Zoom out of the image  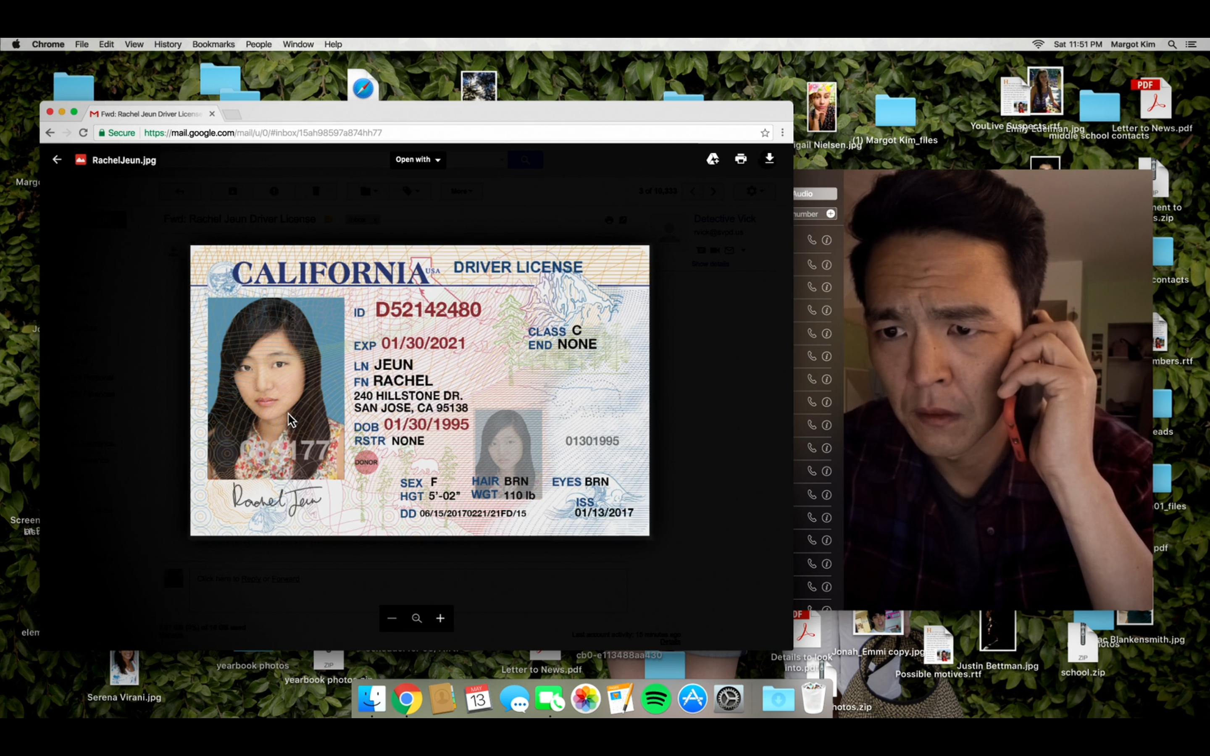point(392,619)
